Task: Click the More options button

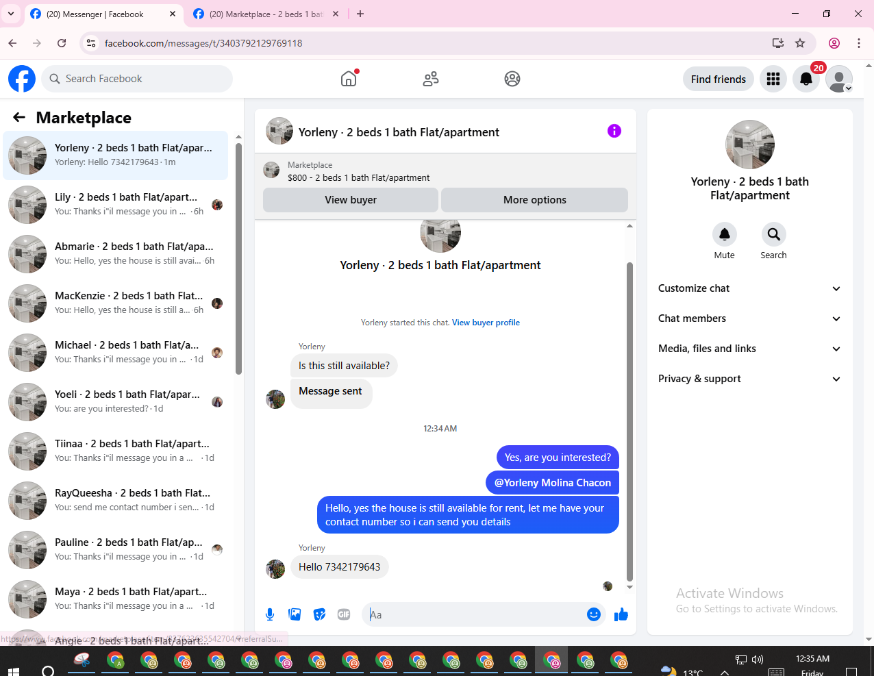Action: pyautogui.click(x=535, y=200)
